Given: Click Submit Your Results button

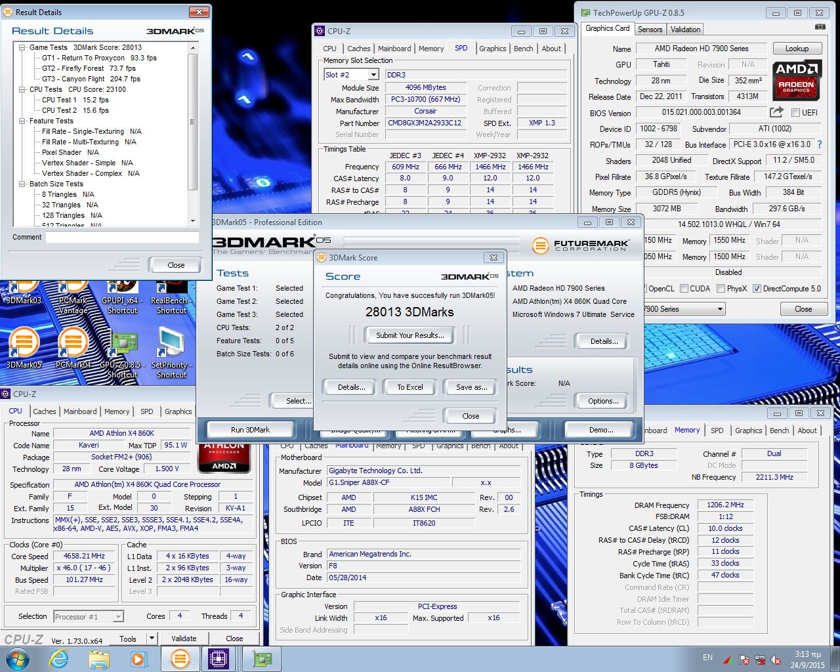Looking at the screenshot, I should pyautogui.click(x=410, y=335).
